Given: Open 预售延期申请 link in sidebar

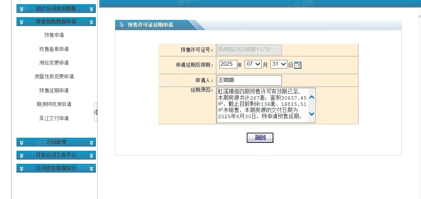Looking at the screenshot, I should point(54,91).
